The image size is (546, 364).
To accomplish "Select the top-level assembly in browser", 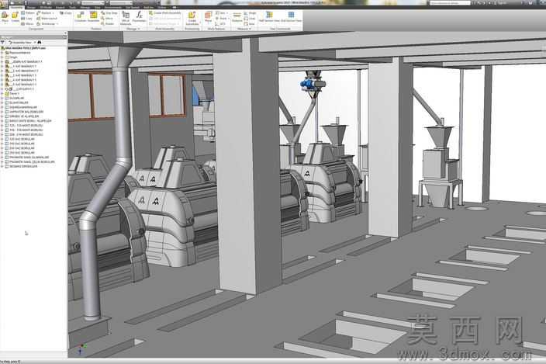I will coord(25,48).
